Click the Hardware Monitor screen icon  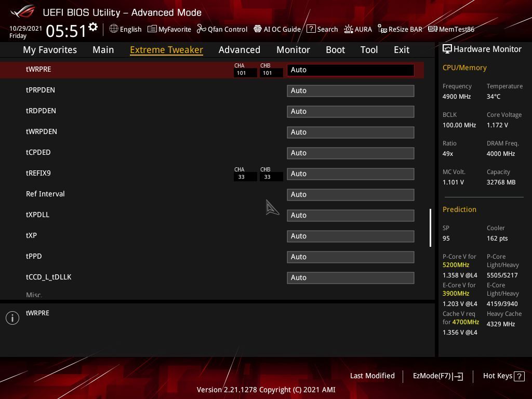[x=447, y=49]
